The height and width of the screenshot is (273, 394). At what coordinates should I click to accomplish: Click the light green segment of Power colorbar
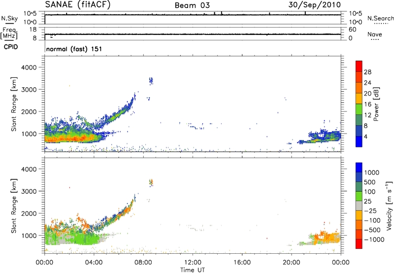359,109
